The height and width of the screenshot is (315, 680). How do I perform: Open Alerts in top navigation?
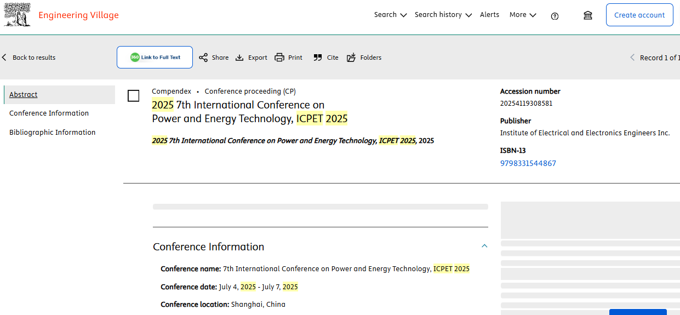[489, 15]
